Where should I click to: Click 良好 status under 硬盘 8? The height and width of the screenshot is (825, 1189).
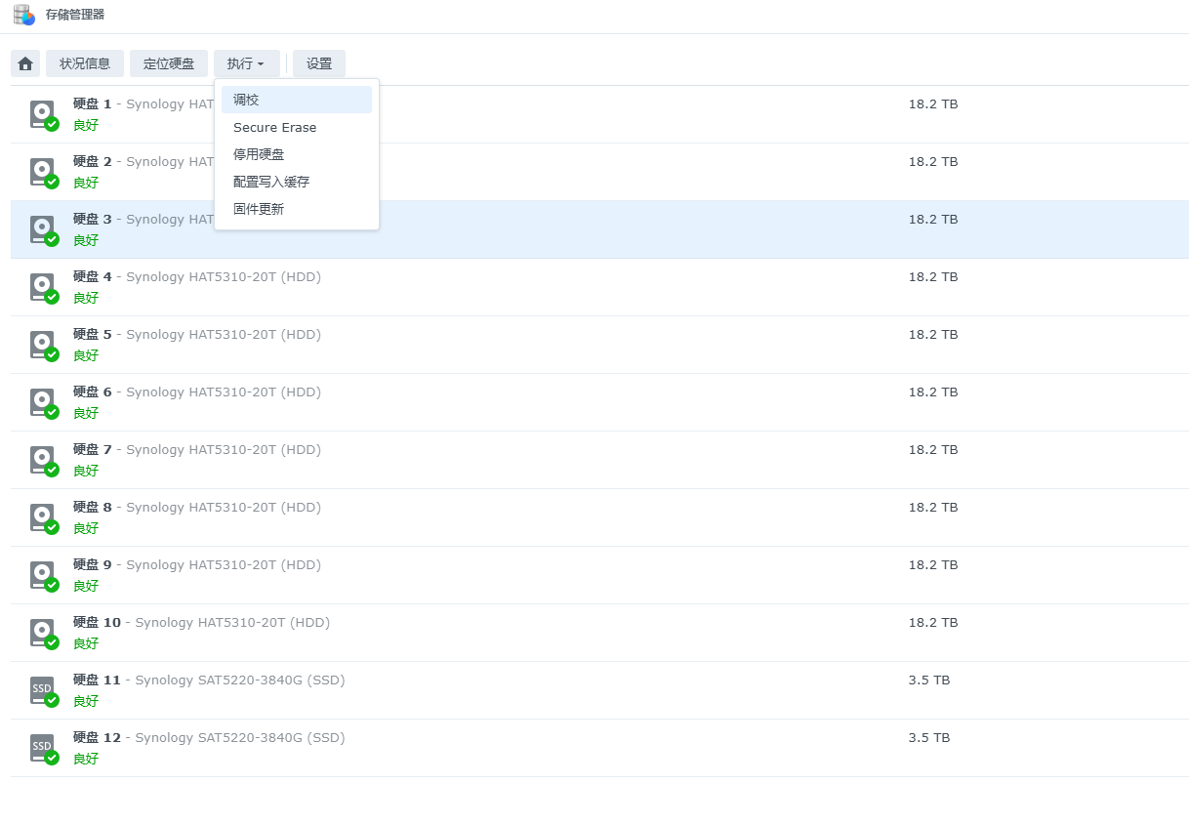pyautogui.click(x=86, y=528)
